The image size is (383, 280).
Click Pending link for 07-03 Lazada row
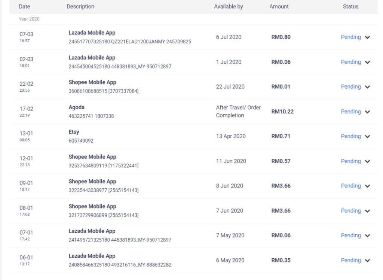coord(351,37)
